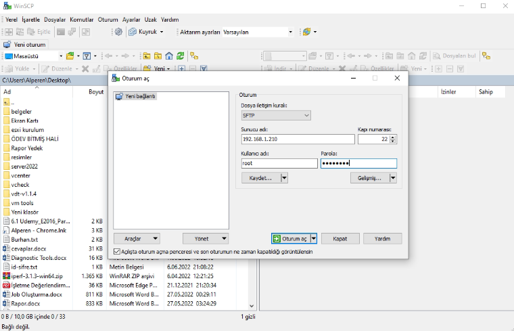Expand the Gelişmiş button dropdown arrow
Image resolution: width=514 pixels, height=331 pixels.
pos(393,178)
